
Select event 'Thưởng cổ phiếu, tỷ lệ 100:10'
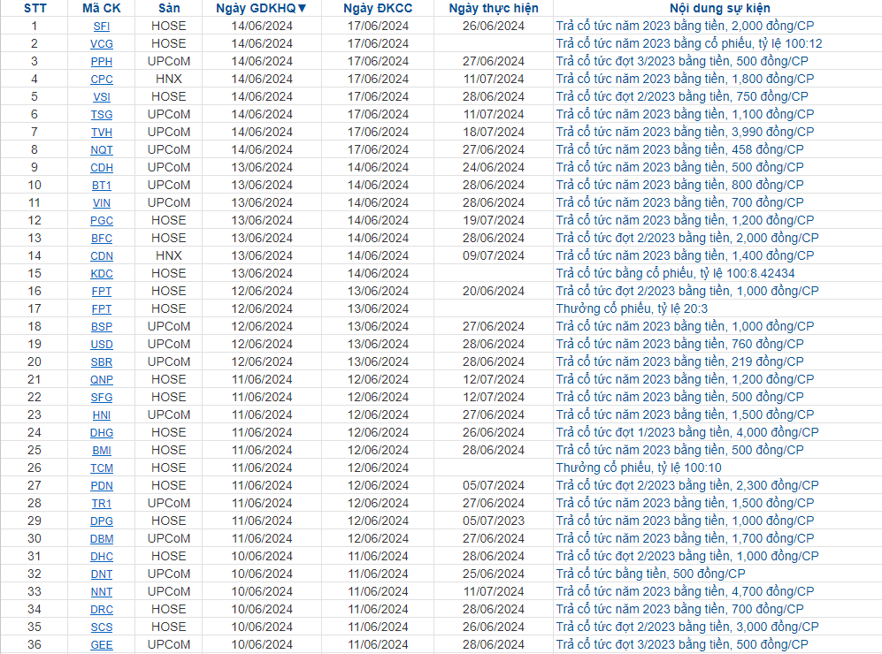click(639, 468)
